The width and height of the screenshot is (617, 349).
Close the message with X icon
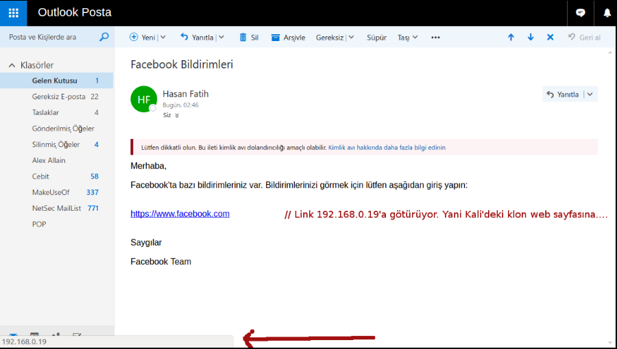click(x=550, y=37)
